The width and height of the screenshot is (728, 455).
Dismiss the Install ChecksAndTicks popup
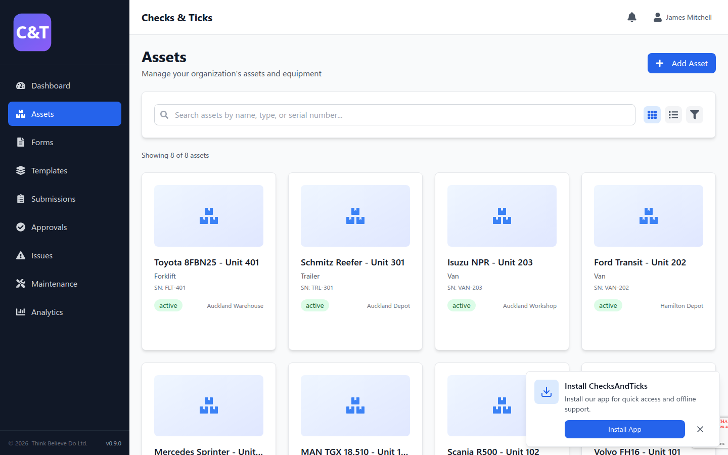pos(700,429)
